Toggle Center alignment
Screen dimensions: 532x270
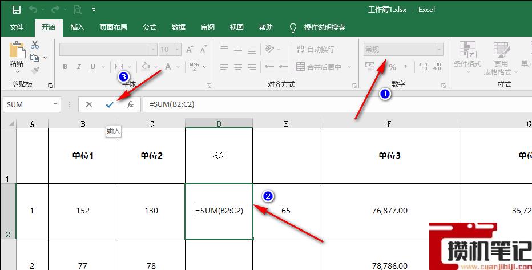238,67
